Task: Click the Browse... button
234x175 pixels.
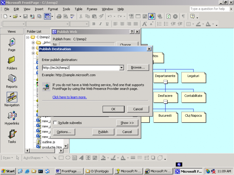Action: [x=138, y=68]
